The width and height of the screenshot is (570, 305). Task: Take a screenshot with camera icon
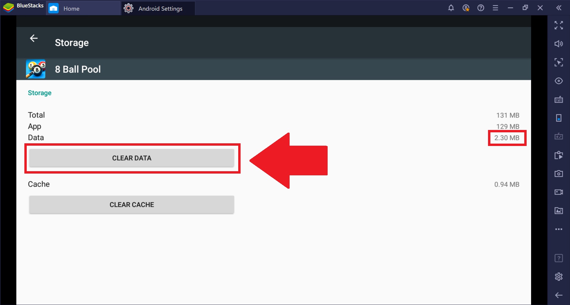point(559,174)
